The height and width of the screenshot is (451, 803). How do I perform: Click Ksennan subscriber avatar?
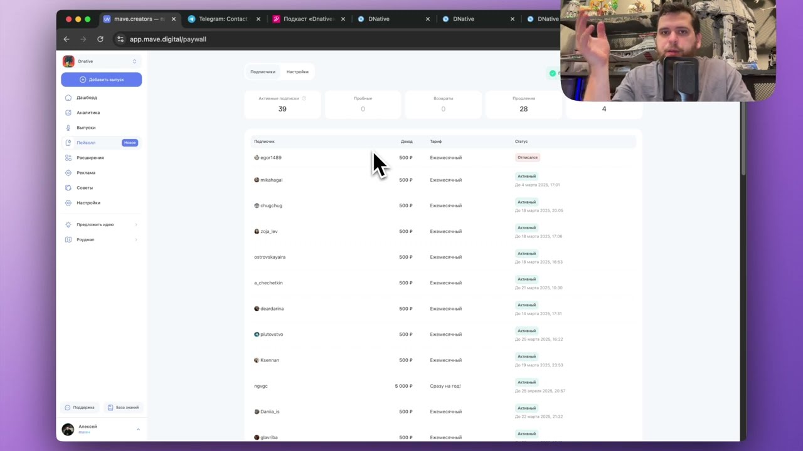(x=257, y=360)
